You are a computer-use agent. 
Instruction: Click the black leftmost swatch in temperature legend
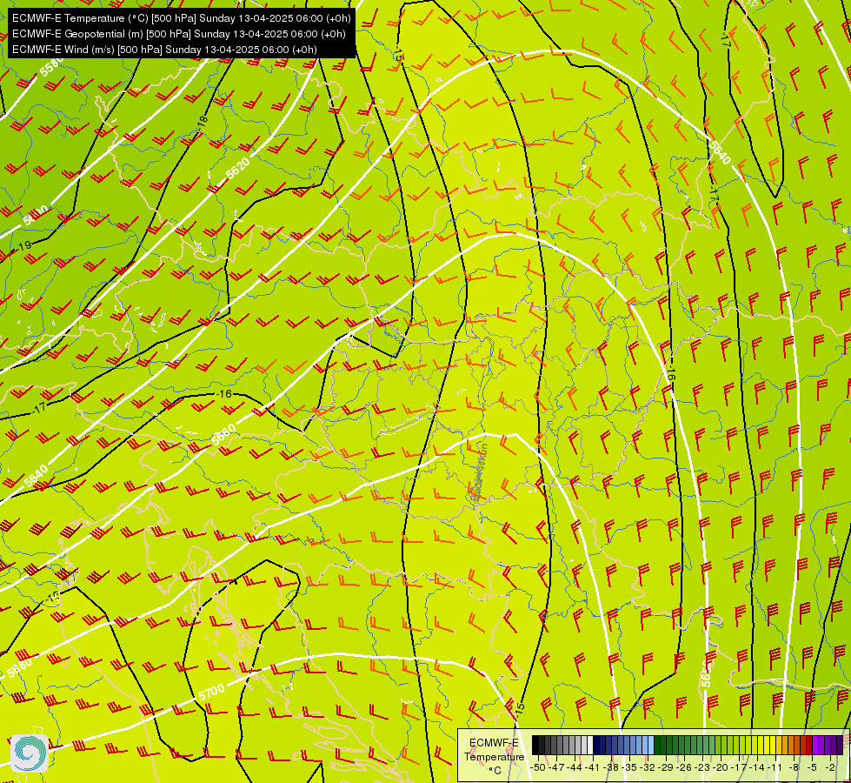coord(535,745)
